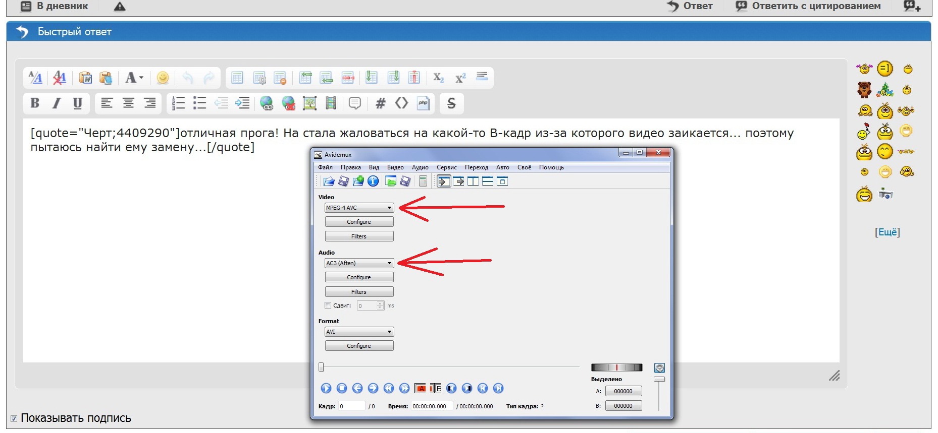Open the Правка menu in Avidemux

coord(350,167)
